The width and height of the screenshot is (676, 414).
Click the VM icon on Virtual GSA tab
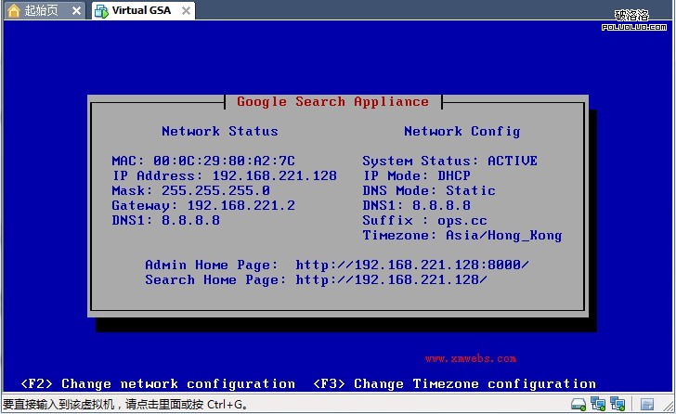[101, 11]
